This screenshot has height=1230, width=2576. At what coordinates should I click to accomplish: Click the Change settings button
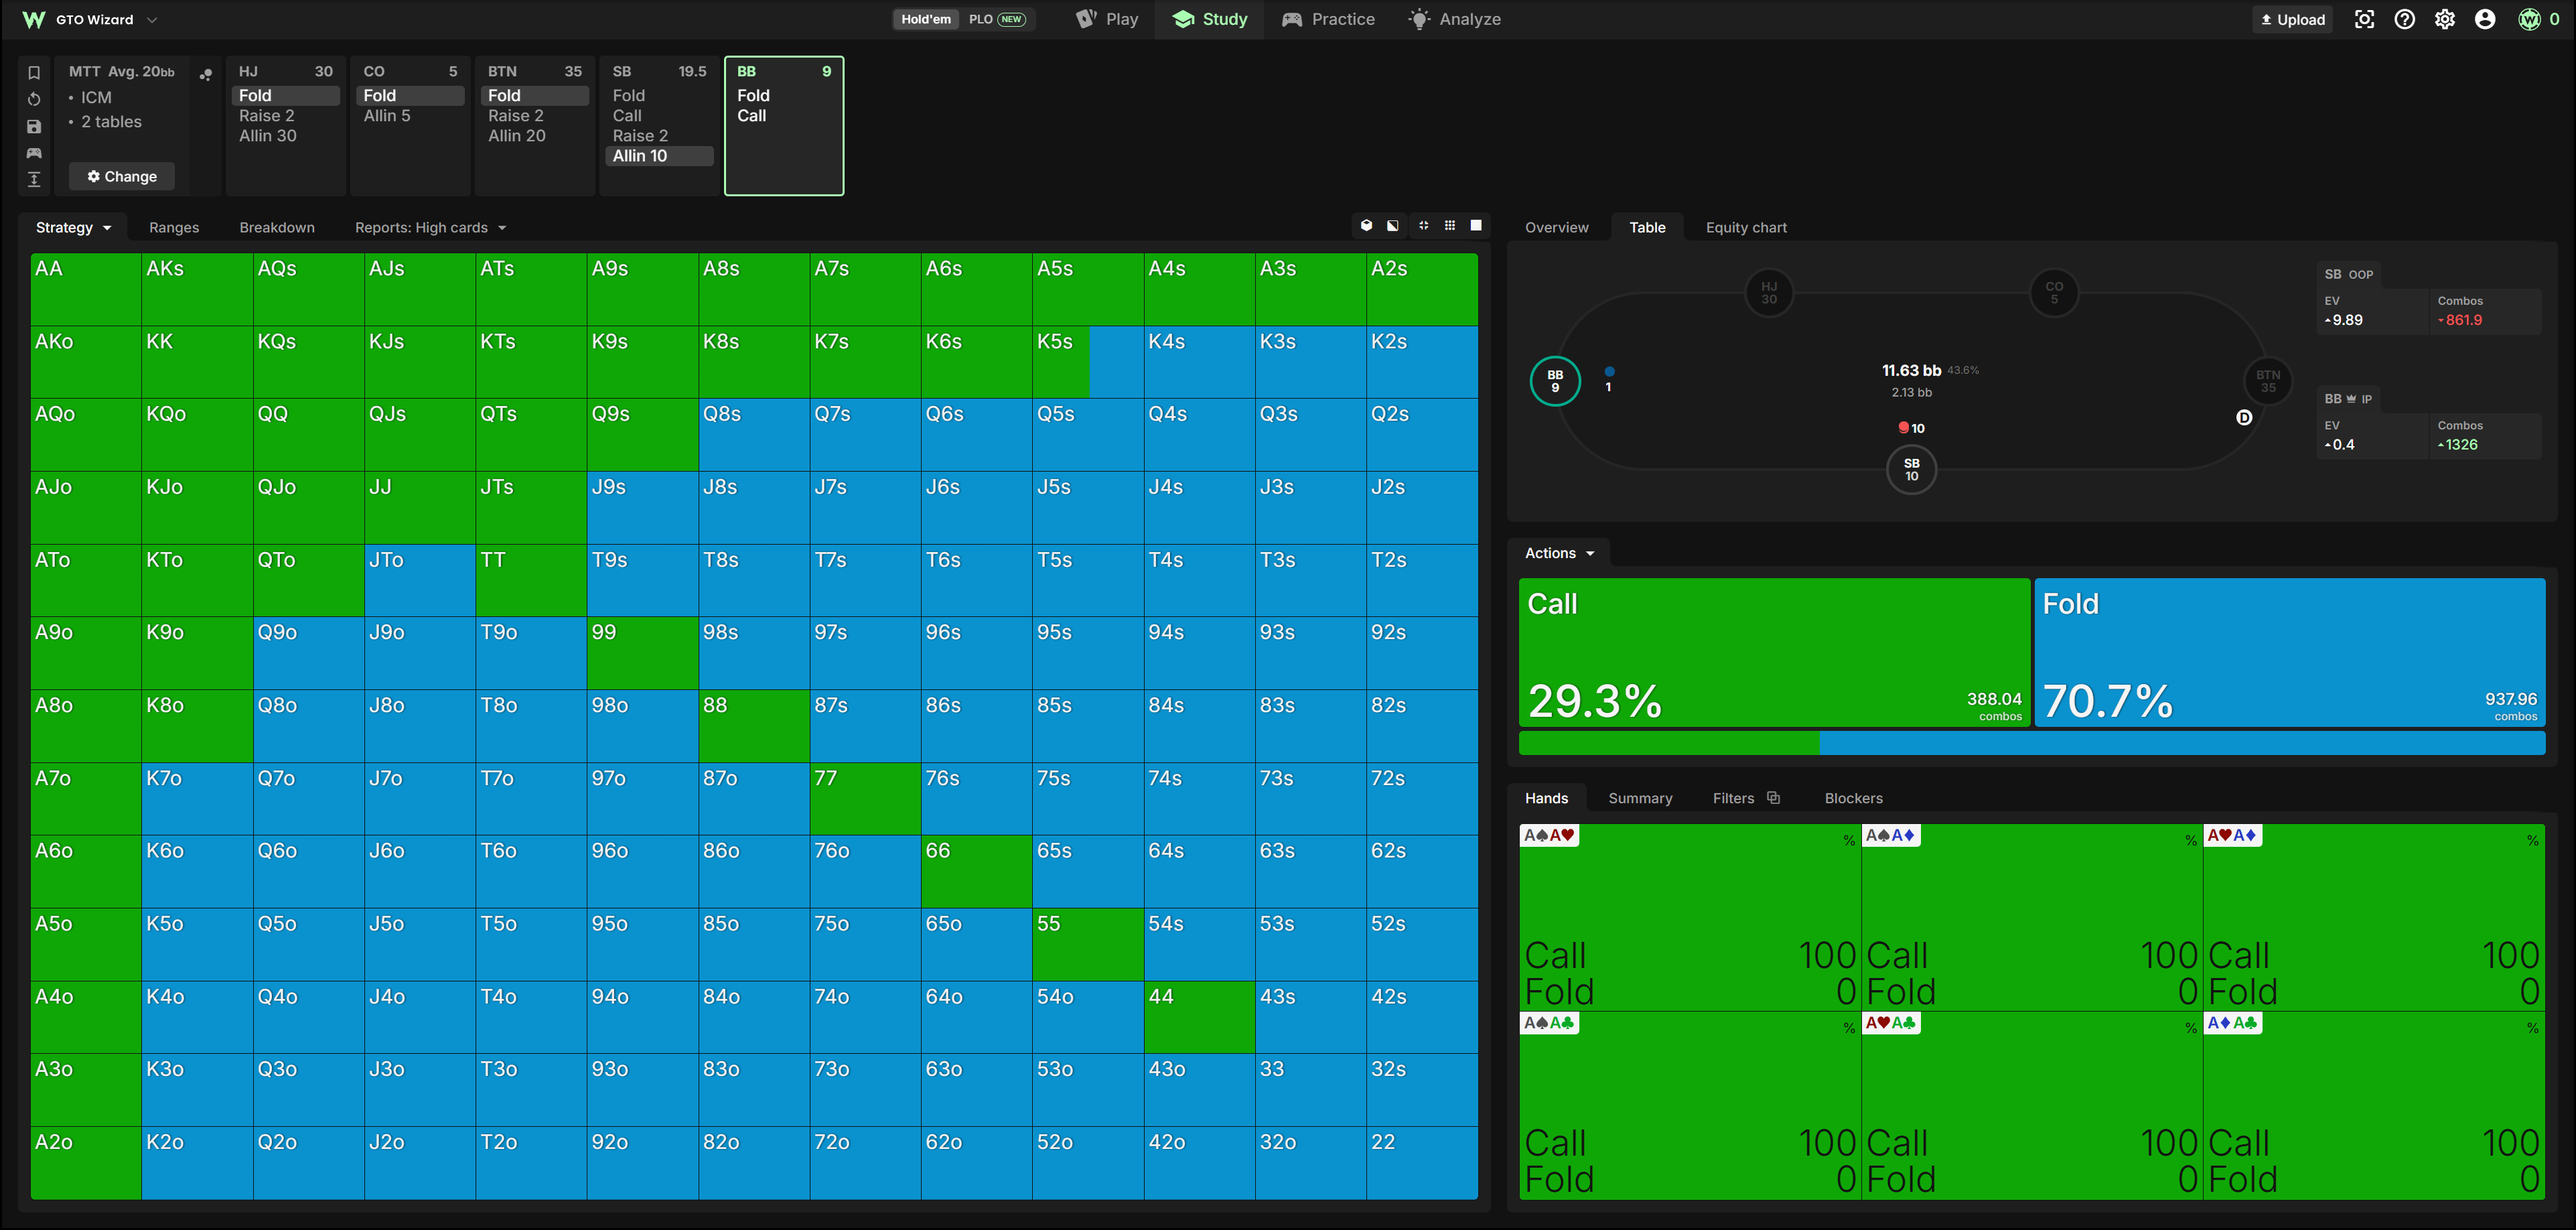pos(122,176)
